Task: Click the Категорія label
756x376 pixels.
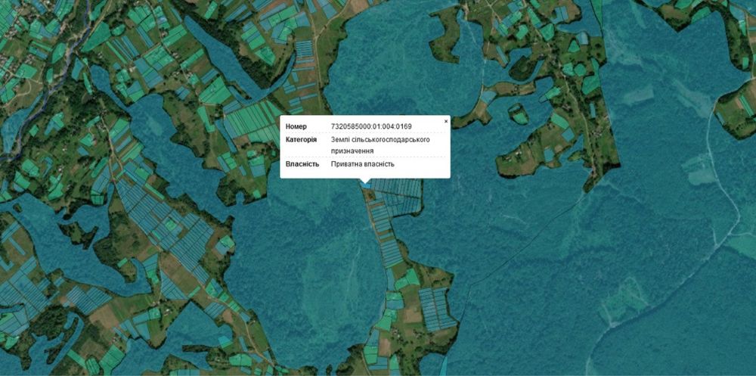Action: [x=301, y=139]
